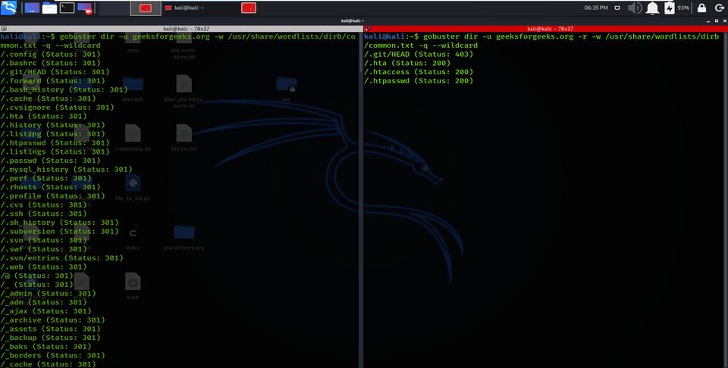Open the Kali dragon applications menu
The height and width of the screenshot is (368, 728).
tap(9, 8)
